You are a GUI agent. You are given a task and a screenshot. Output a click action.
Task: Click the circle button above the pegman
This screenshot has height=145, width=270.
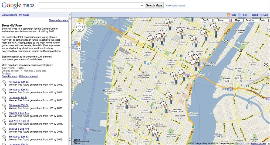coord(79,37)
